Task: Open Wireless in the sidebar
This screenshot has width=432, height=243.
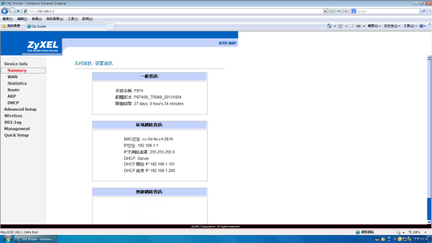Action: tap(13, 115)
